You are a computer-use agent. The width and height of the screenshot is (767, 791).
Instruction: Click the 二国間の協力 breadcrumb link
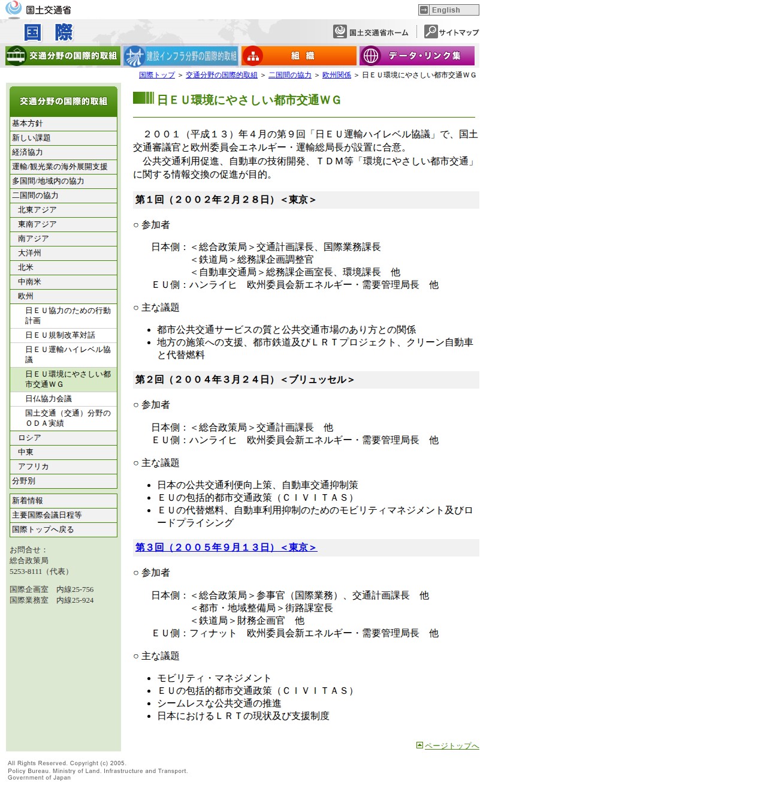point(290,75)
